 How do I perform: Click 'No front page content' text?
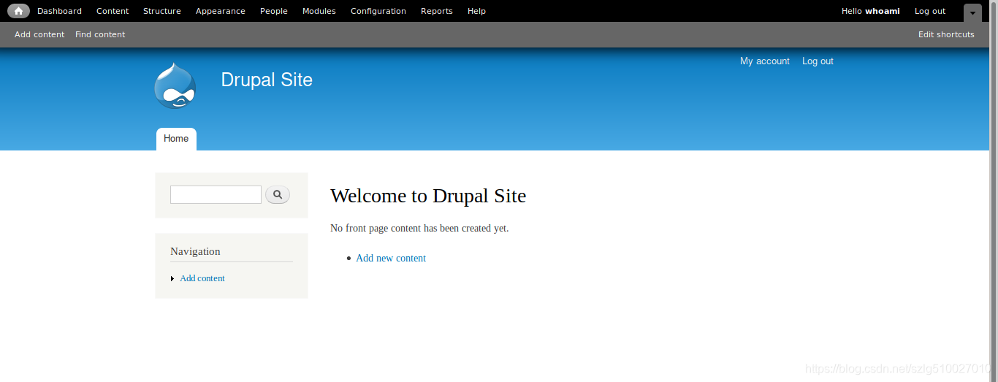click(419, 228)
